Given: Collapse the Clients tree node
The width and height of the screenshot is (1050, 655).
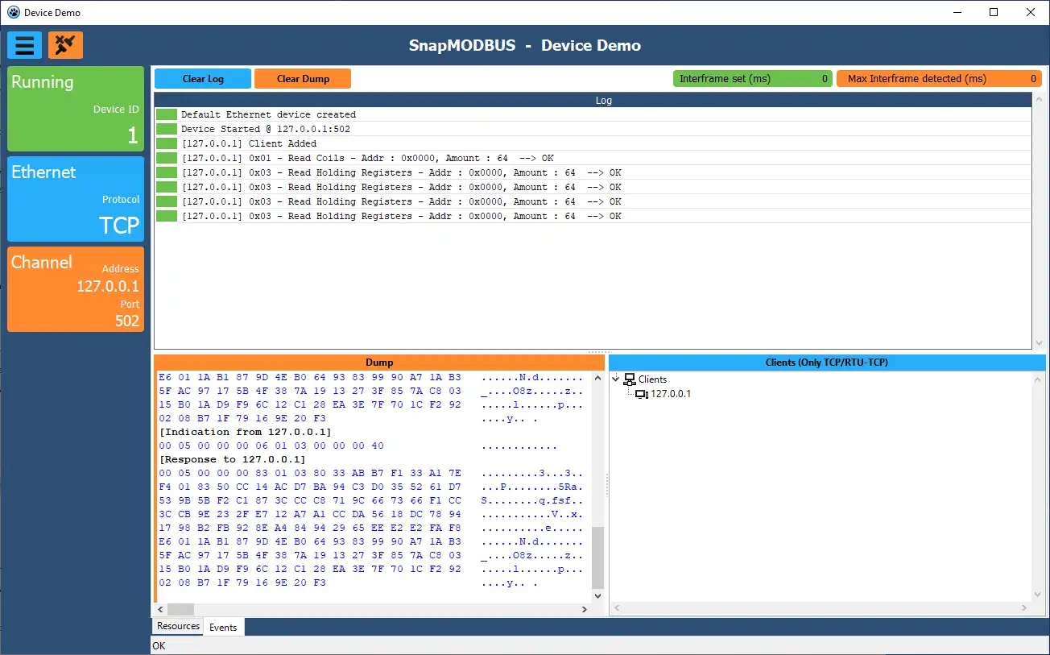Looking at the screenshot, I should tap(616, 379).
